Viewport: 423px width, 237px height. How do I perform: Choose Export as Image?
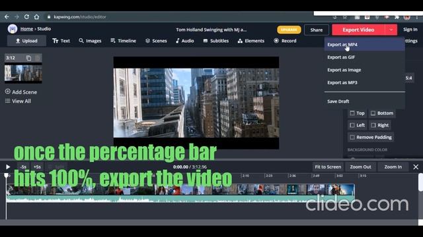[364, 70]
